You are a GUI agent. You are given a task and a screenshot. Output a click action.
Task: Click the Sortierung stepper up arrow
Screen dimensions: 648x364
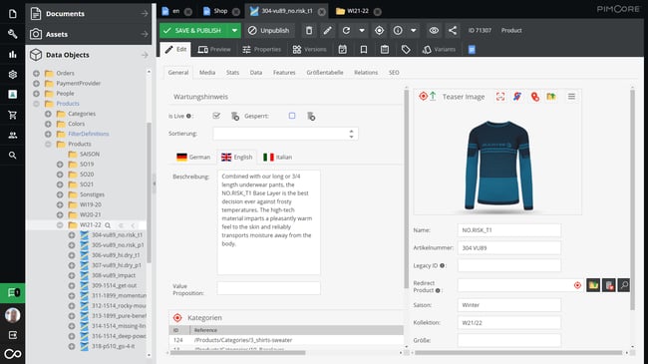(351, 131)
